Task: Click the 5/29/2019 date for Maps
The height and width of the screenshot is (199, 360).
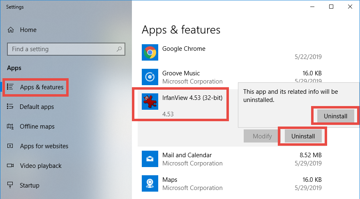Action: (x=308, y=188)
